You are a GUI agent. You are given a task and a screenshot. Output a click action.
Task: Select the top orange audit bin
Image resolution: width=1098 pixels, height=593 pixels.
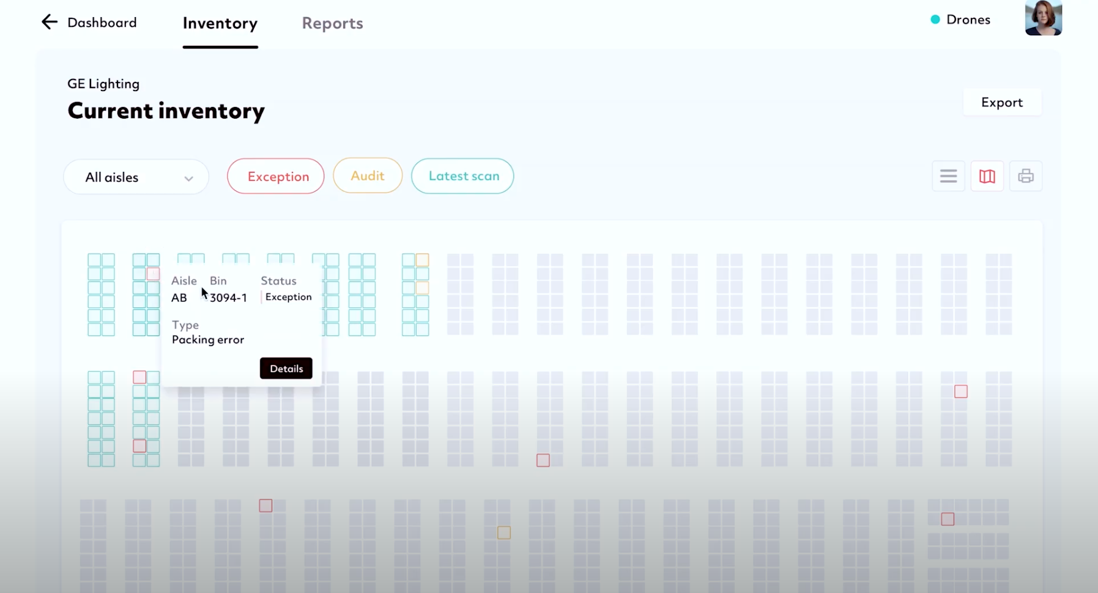(422, 260)
